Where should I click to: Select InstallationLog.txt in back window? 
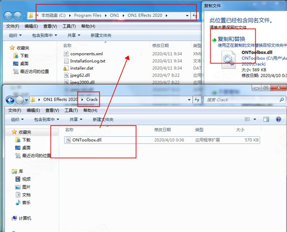point(88,61)
